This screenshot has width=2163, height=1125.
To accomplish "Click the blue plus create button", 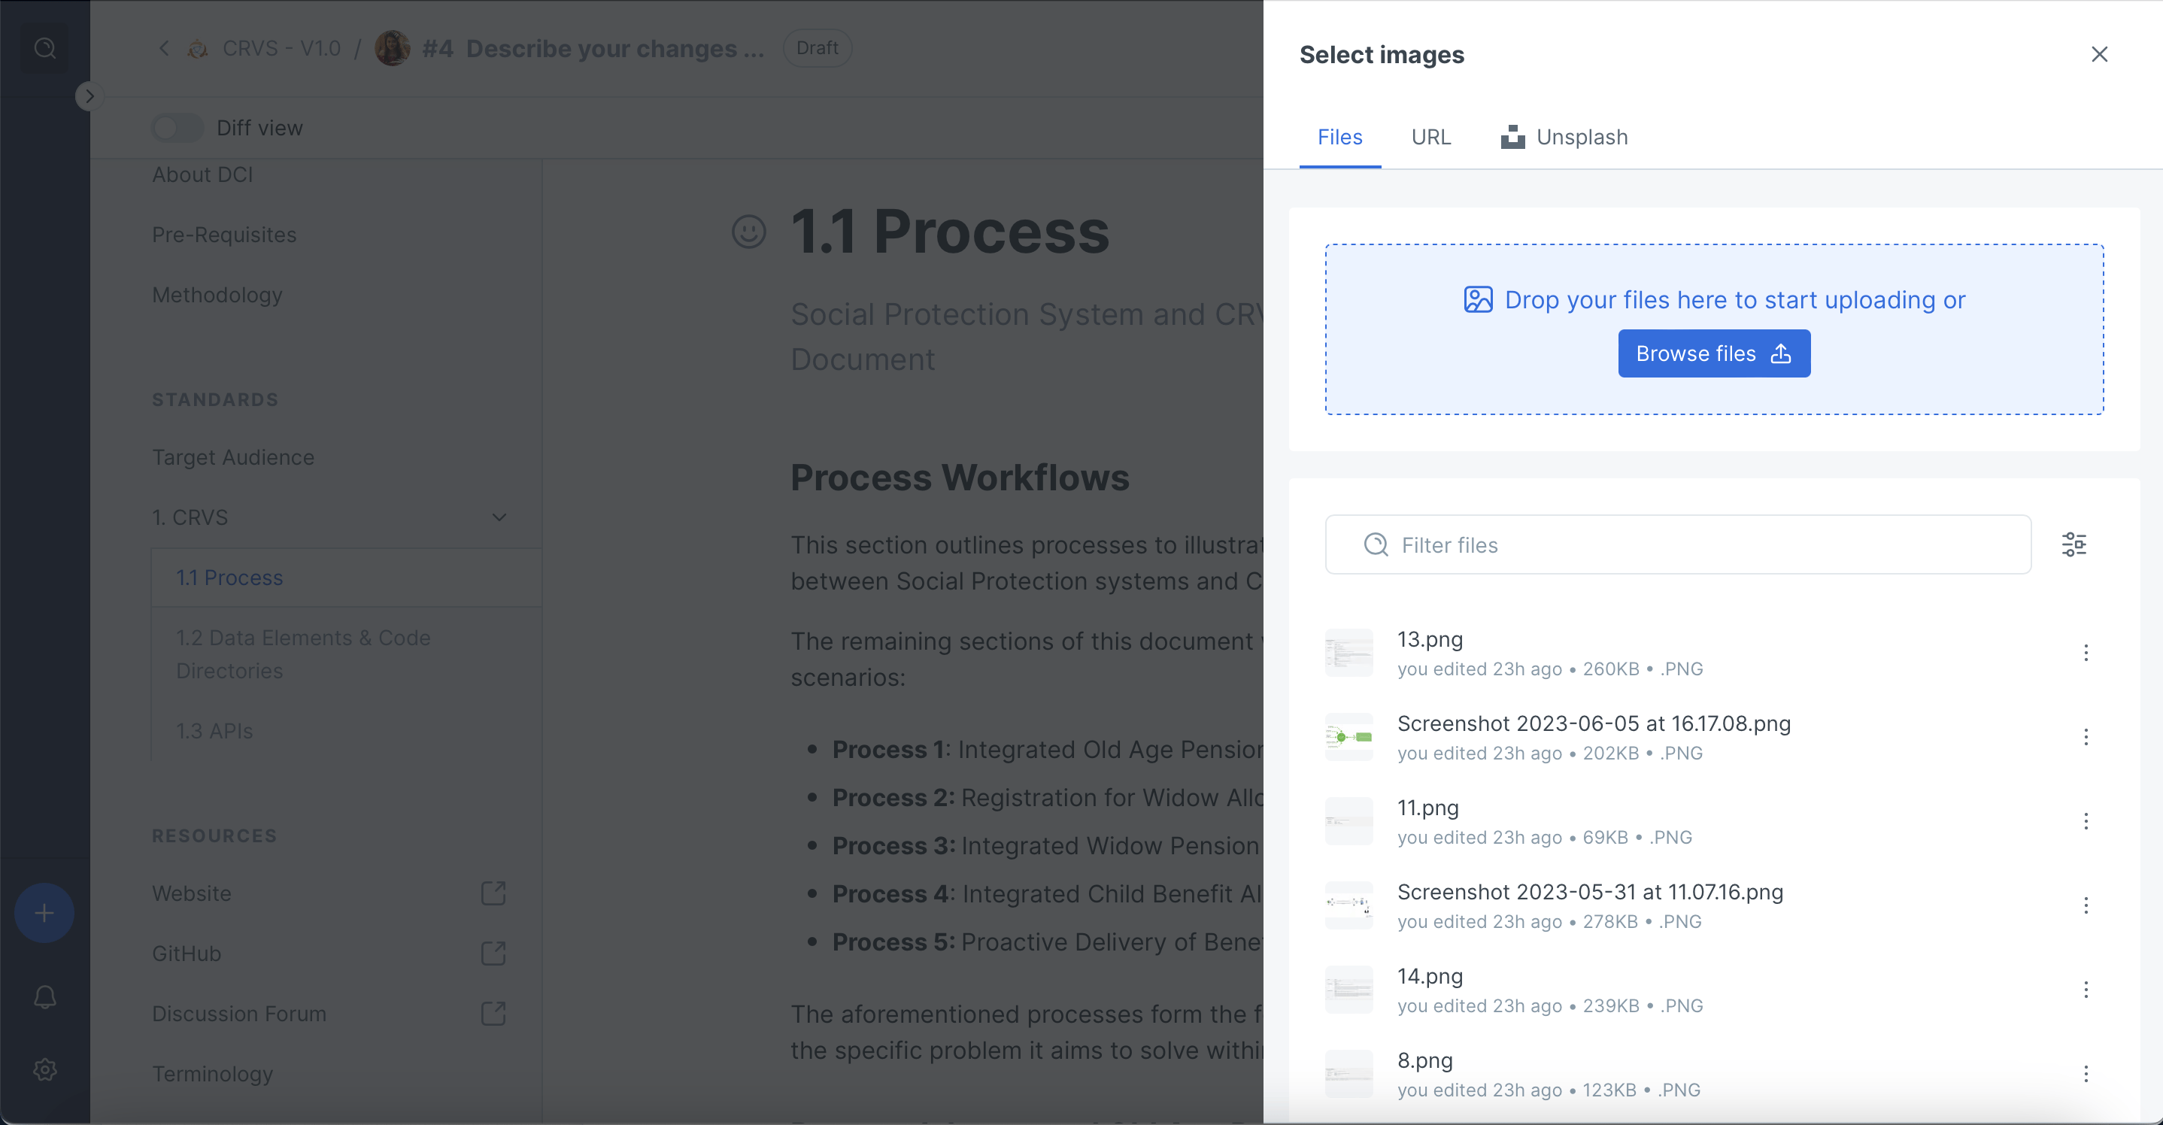I will (44, 913).
